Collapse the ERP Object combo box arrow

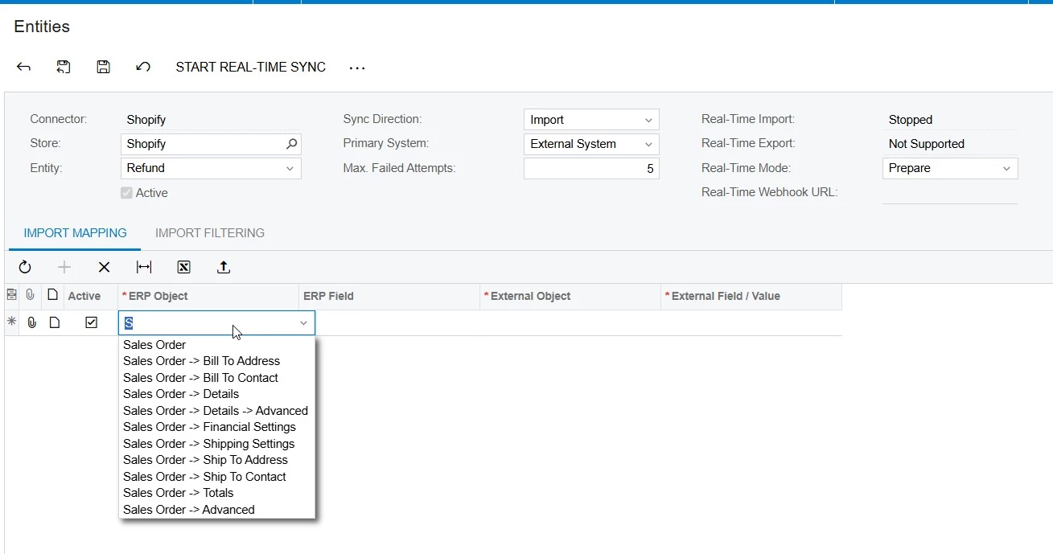coord(303,323)
